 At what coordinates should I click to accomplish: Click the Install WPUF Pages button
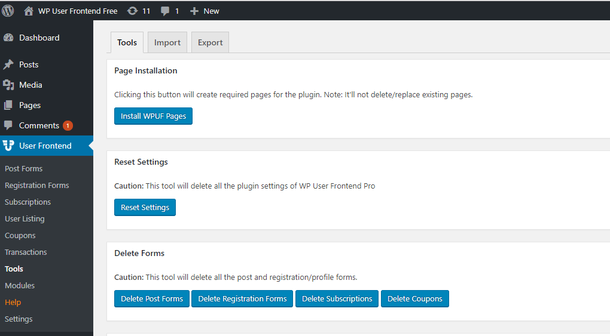(x=153, y=116)
